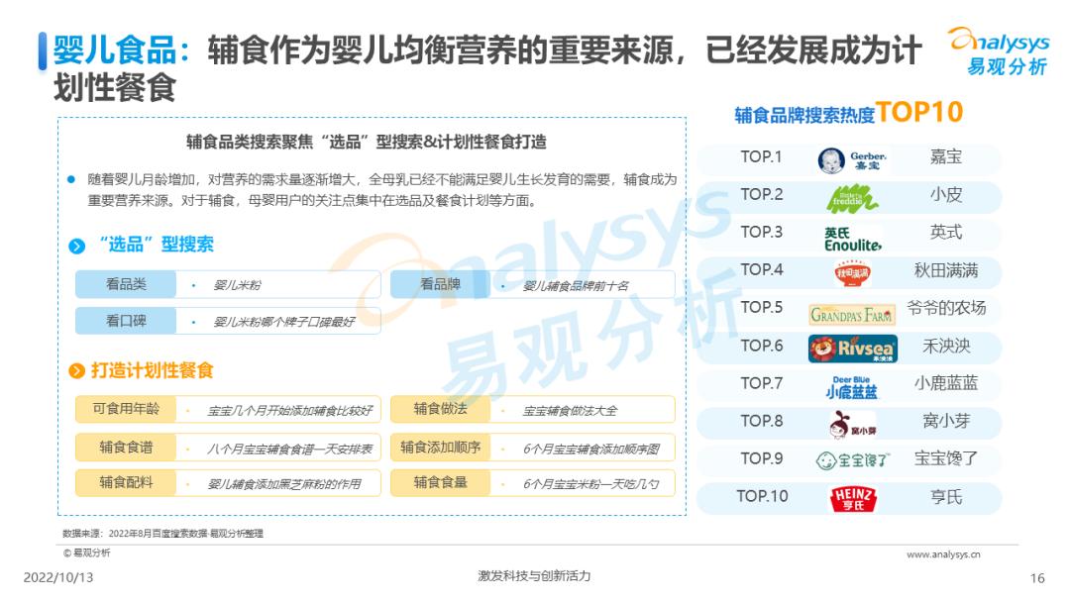Click the 看品类 label box
This screenshot has height=602, width=1070.
point(126,284)
